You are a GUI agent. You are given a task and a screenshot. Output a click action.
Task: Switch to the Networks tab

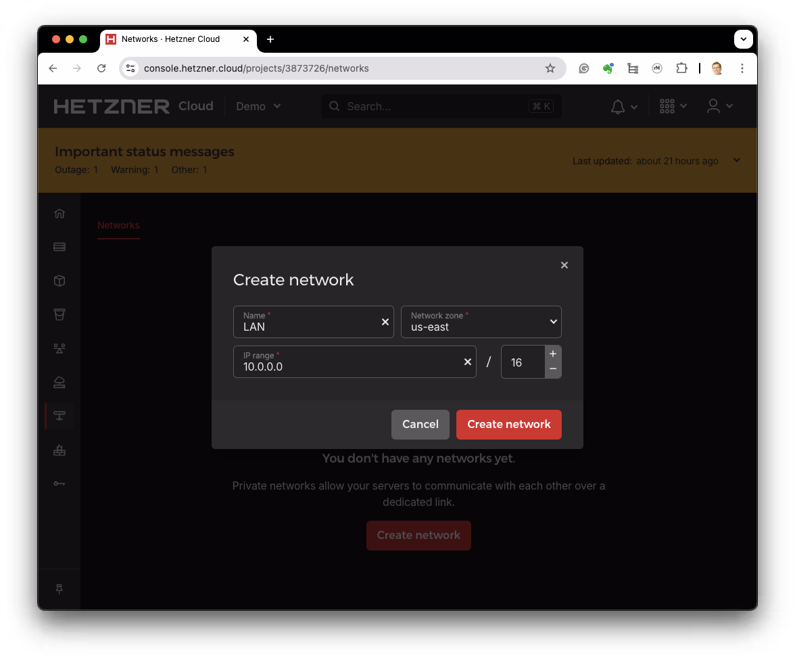(x=118, y=225)
